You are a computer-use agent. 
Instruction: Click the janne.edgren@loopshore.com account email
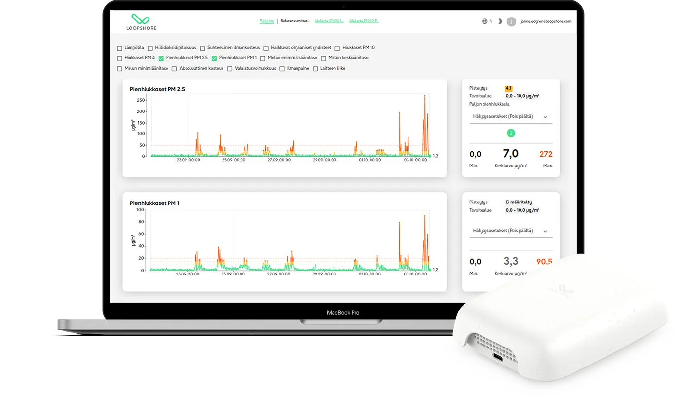click(x=546, y=21)
